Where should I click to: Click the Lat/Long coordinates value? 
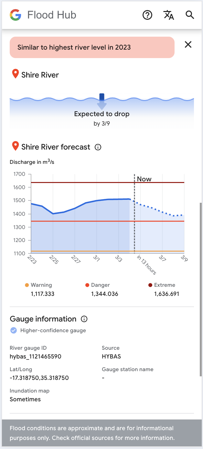39,378
